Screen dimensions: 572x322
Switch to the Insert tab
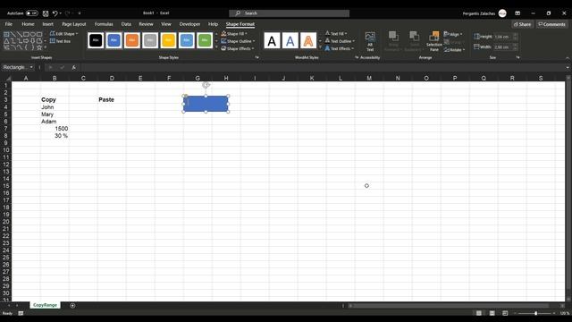[x=47, y=24]
